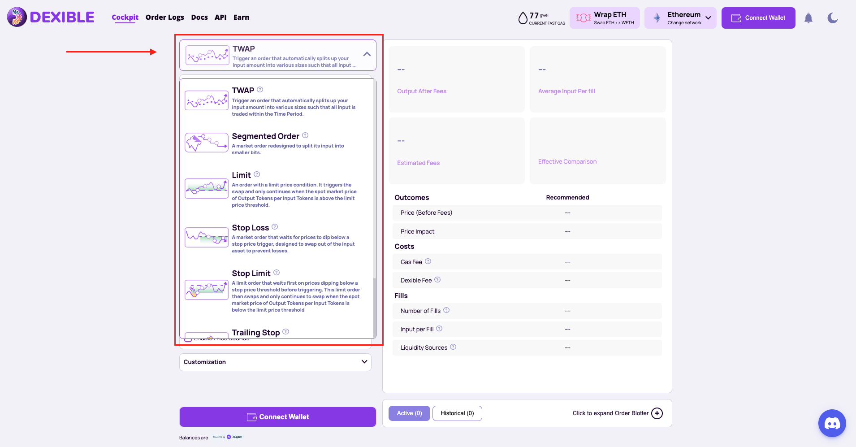856x447 pixels.
Task: Click the gas price droplet icon
Action: click(523, 18)
